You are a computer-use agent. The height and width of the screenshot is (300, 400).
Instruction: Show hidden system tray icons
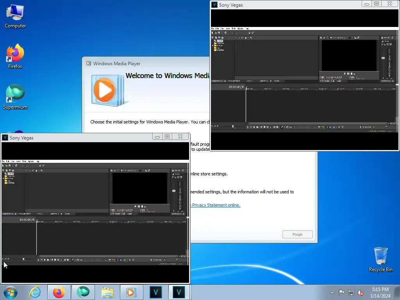point(332,293)
